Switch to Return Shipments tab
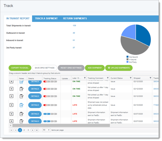The image size is (162, 141). click(75, 18)
